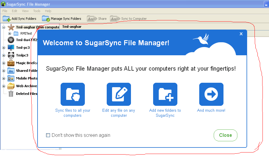Viewport: 269px width, 159px height.
Task: Click the And much more! link
Action: [211, 111]
